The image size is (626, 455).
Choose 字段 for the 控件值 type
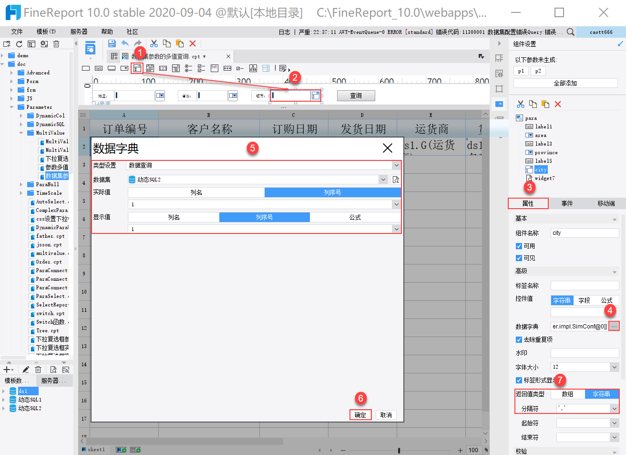point(584,300)
